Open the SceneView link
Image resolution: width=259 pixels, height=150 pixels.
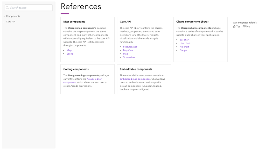click(129, 57)
